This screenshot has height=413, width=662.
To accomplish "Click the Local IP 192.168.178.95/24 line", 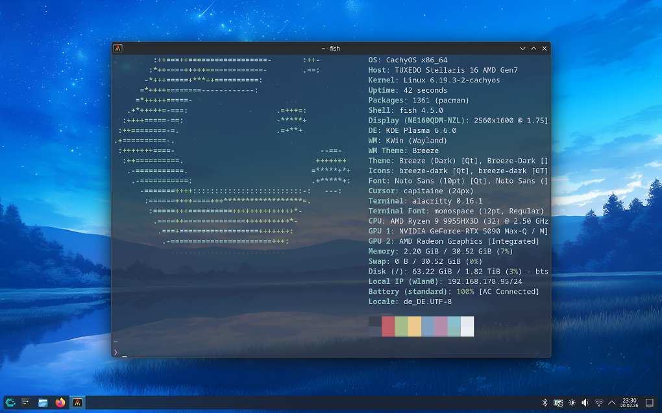I will tap(445, 281).
